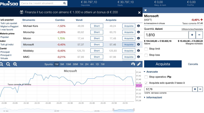Image resolution: width=204 pixels, height=113 pixels.
Task: Click Cancella to cancel the order
Action: [x=193, y=64]
